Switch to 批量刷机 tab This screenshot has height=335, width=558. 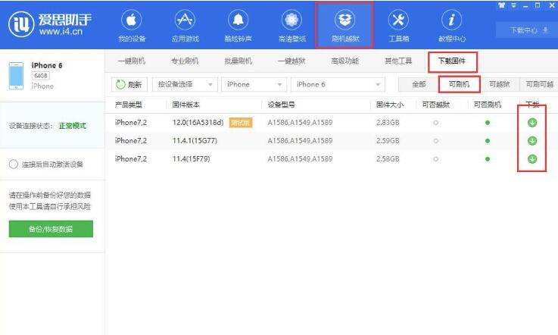[238, 61]
